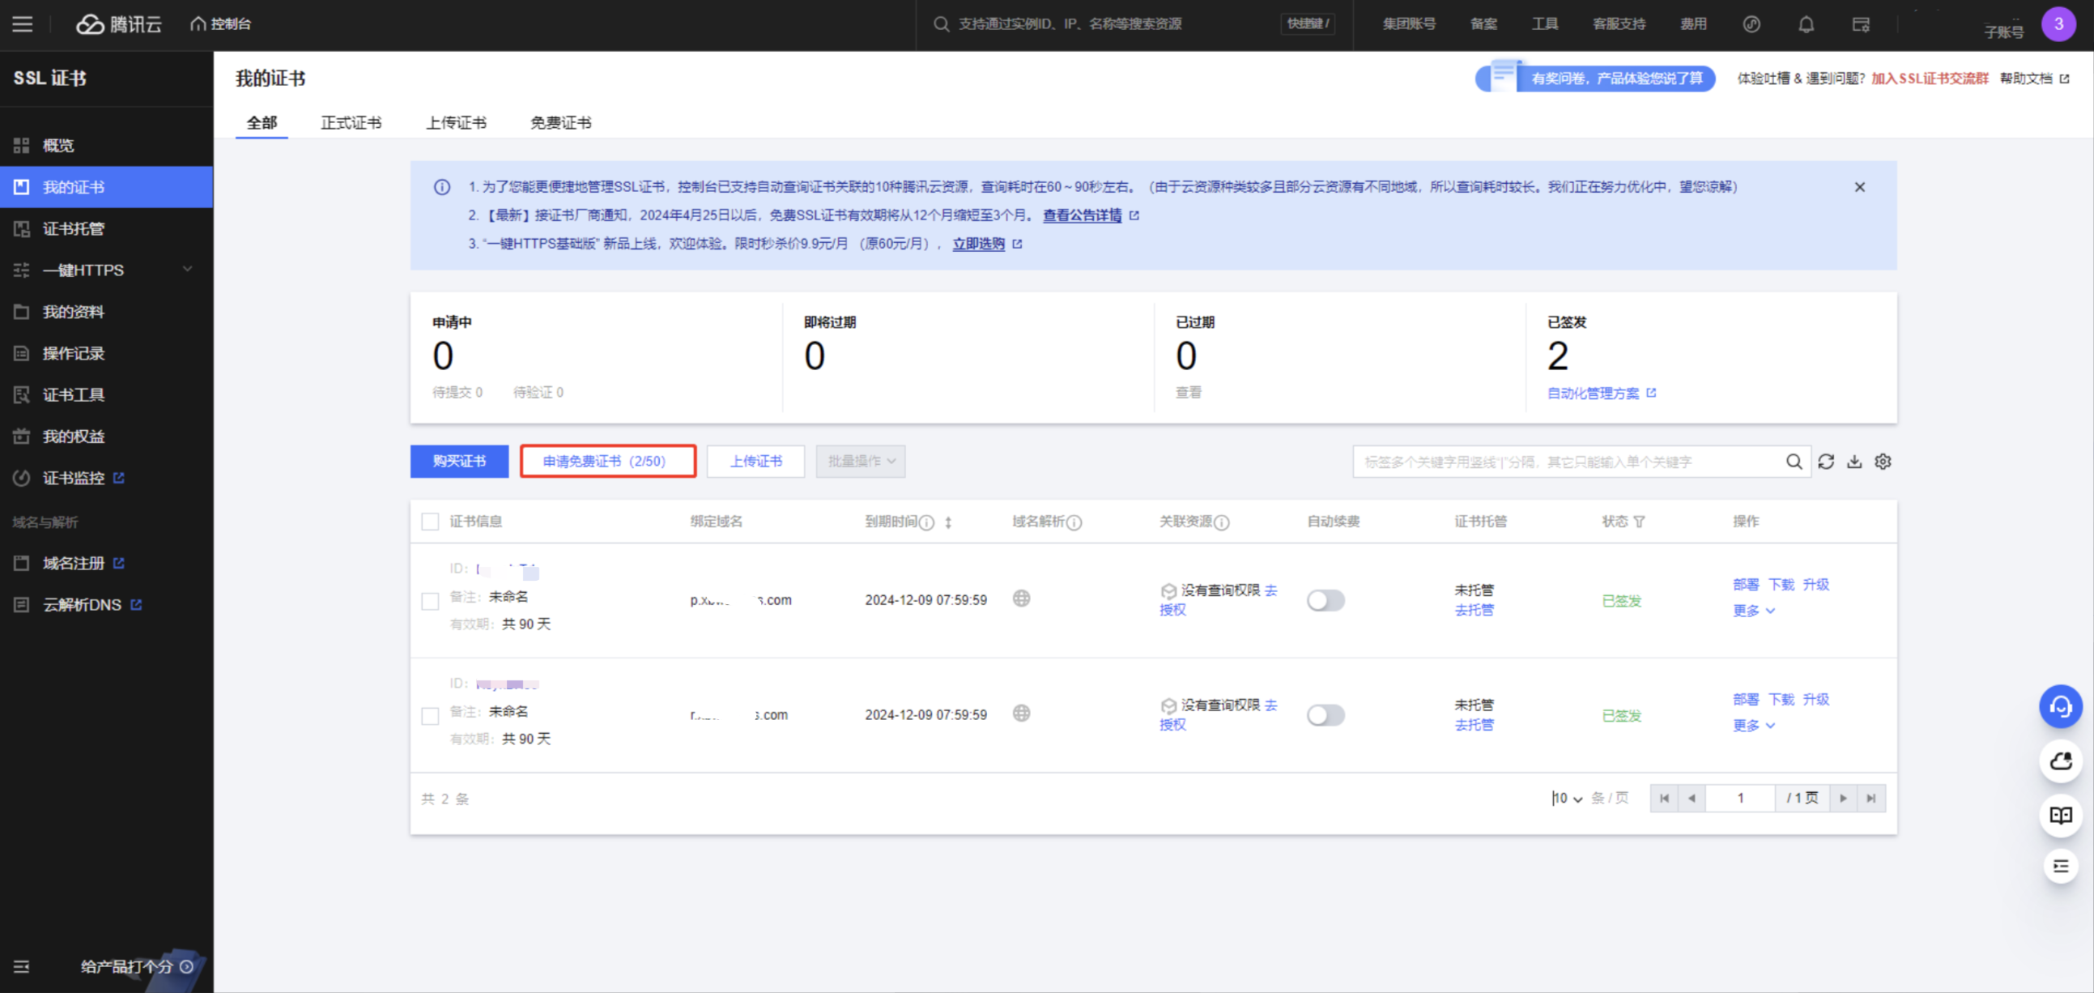Collapse the sidebar with bottom-left icon
2094x993 pixels.
(22, 966)
